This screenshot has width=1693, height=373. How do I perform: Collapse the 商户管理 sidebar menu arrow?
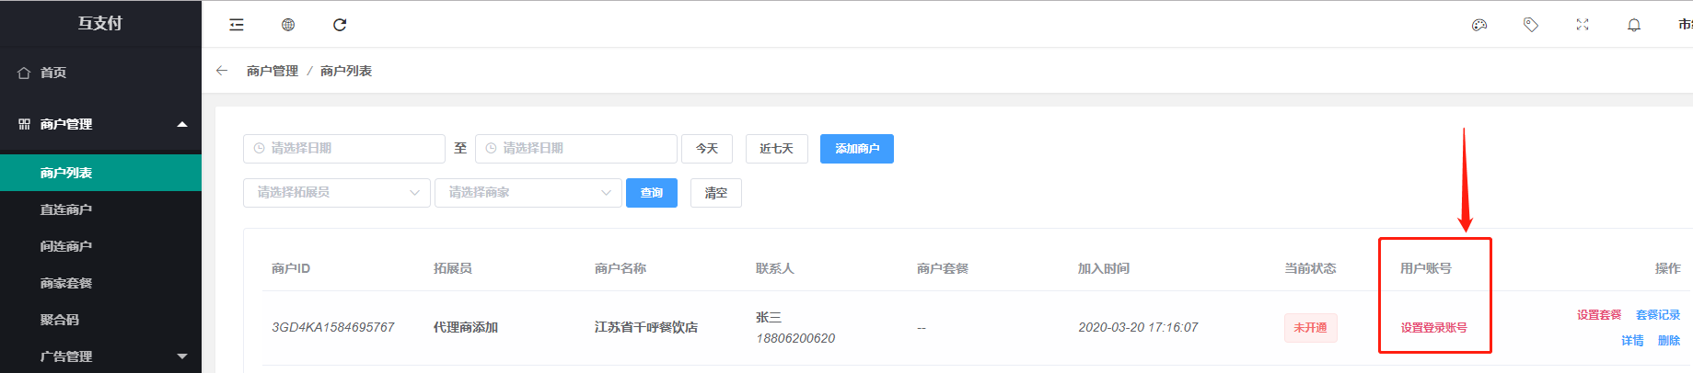182,124
